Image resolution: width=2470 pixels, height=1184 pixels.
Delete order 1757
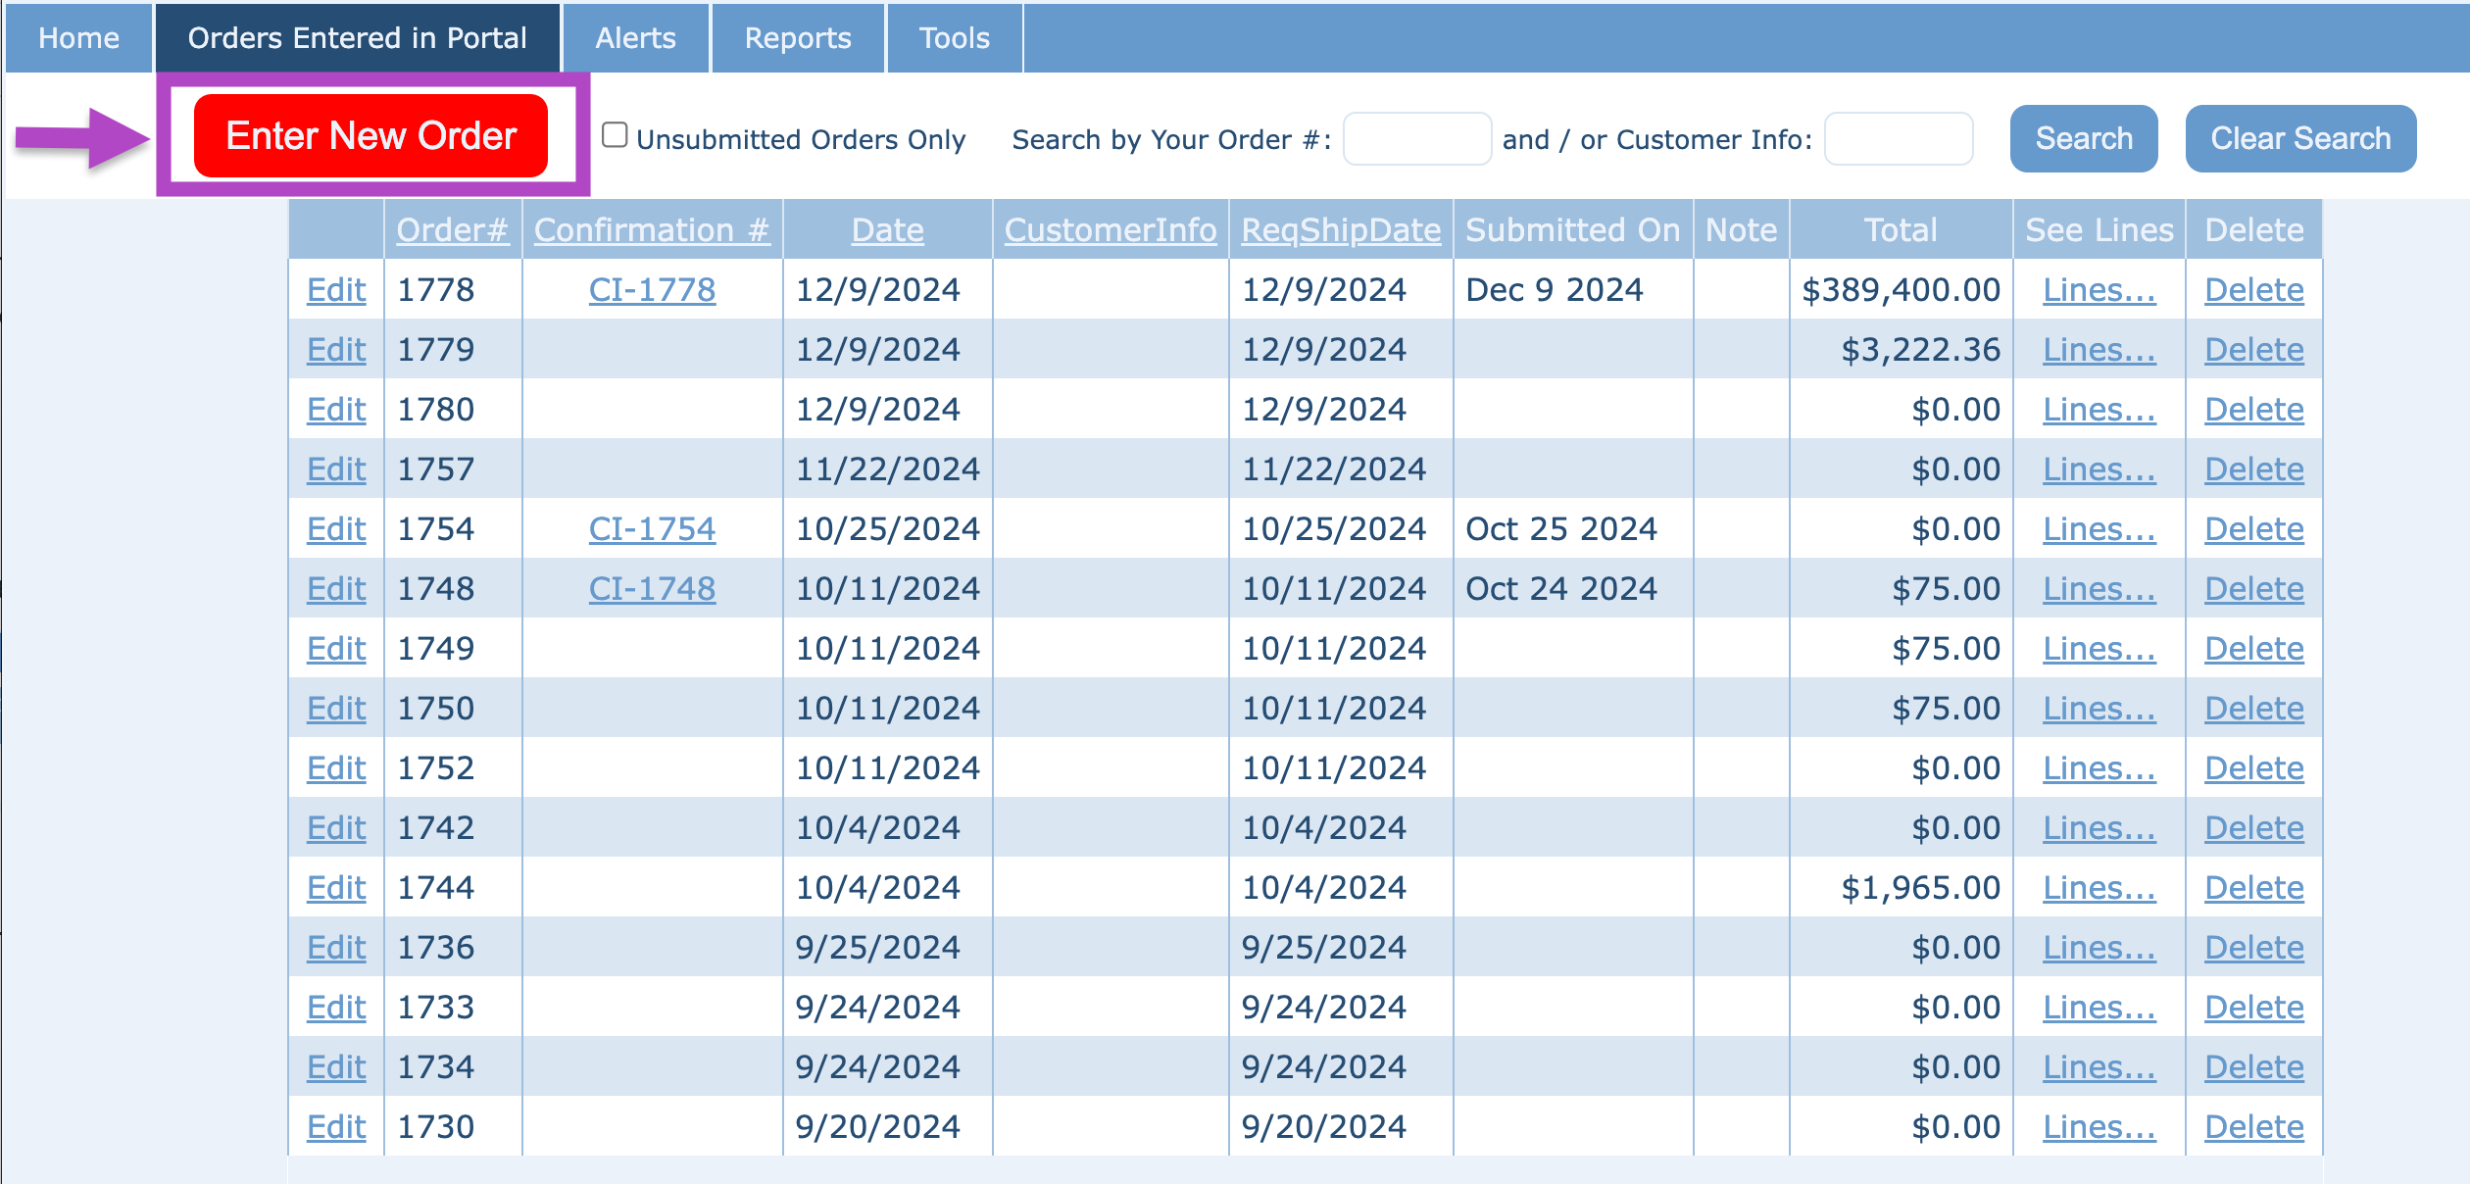pyautogui.click(x=2253, y=469)
